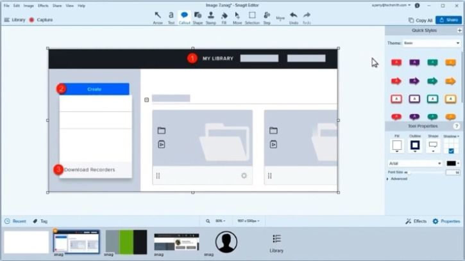Screen dimensions: 465x261
Task: Pick the red arrow callout quick style
Action: [x=396, y=81]
